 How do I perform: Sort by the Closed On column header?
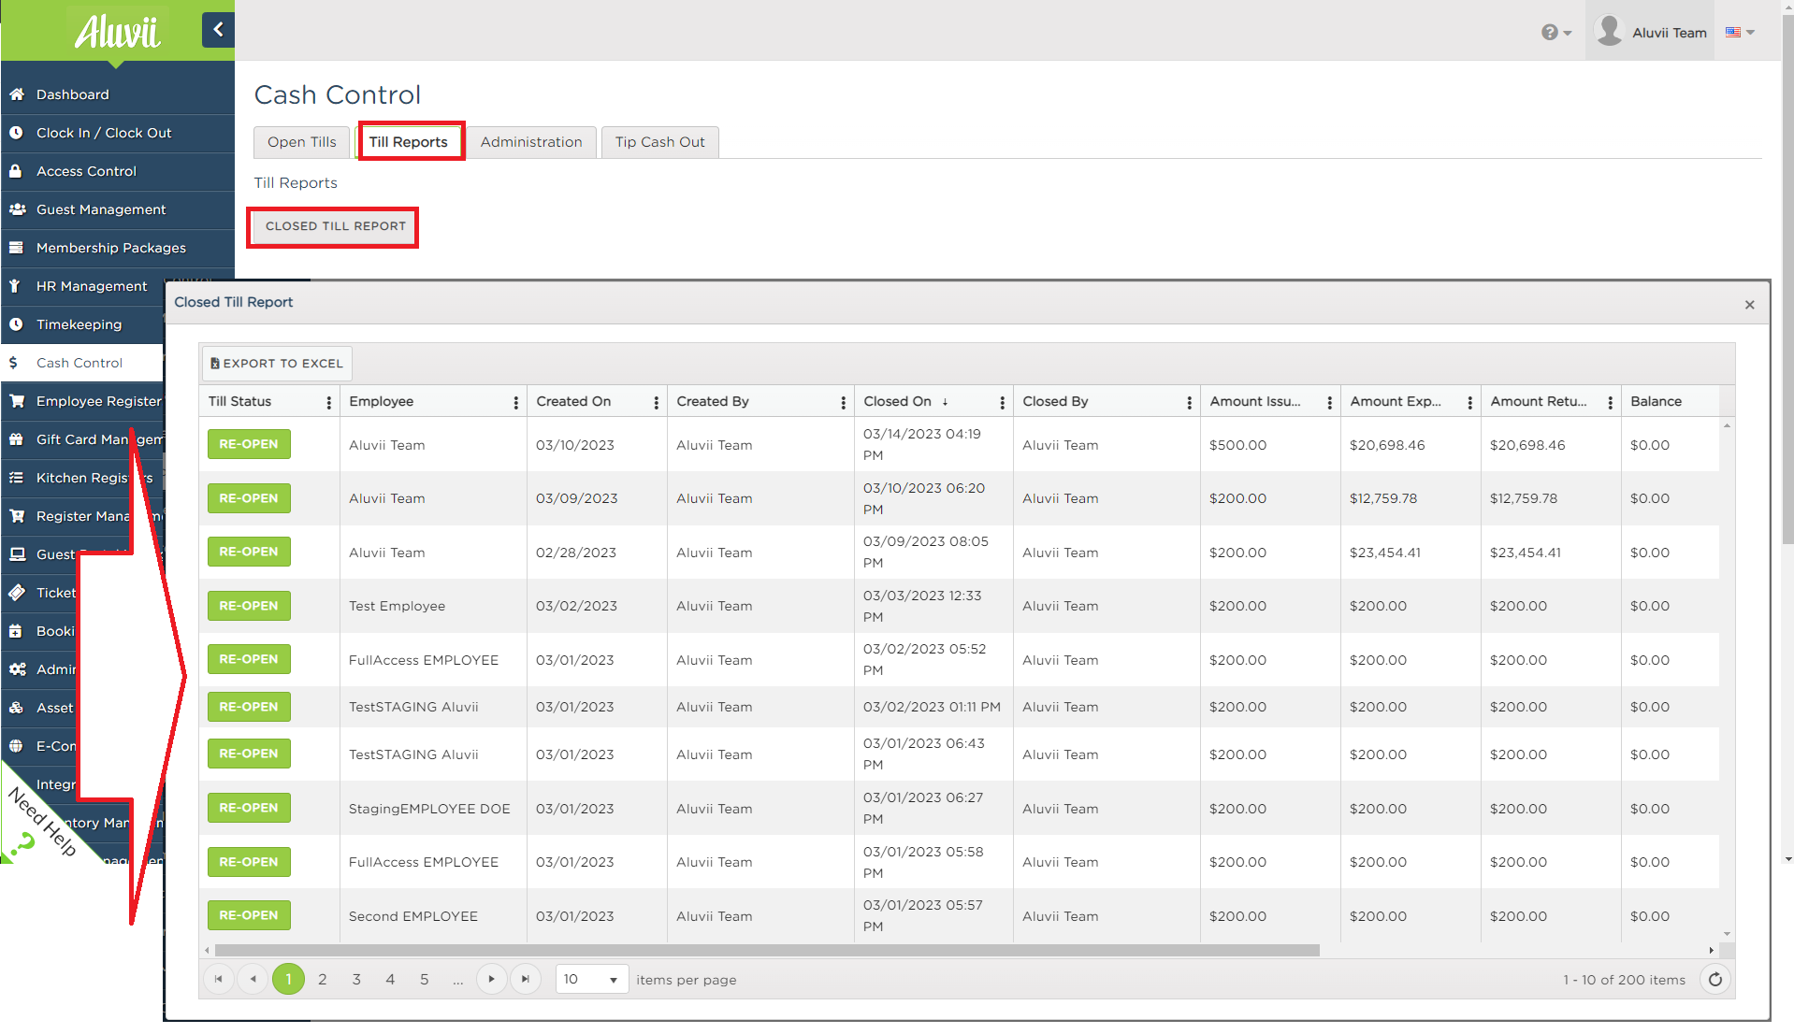point(897,402)
